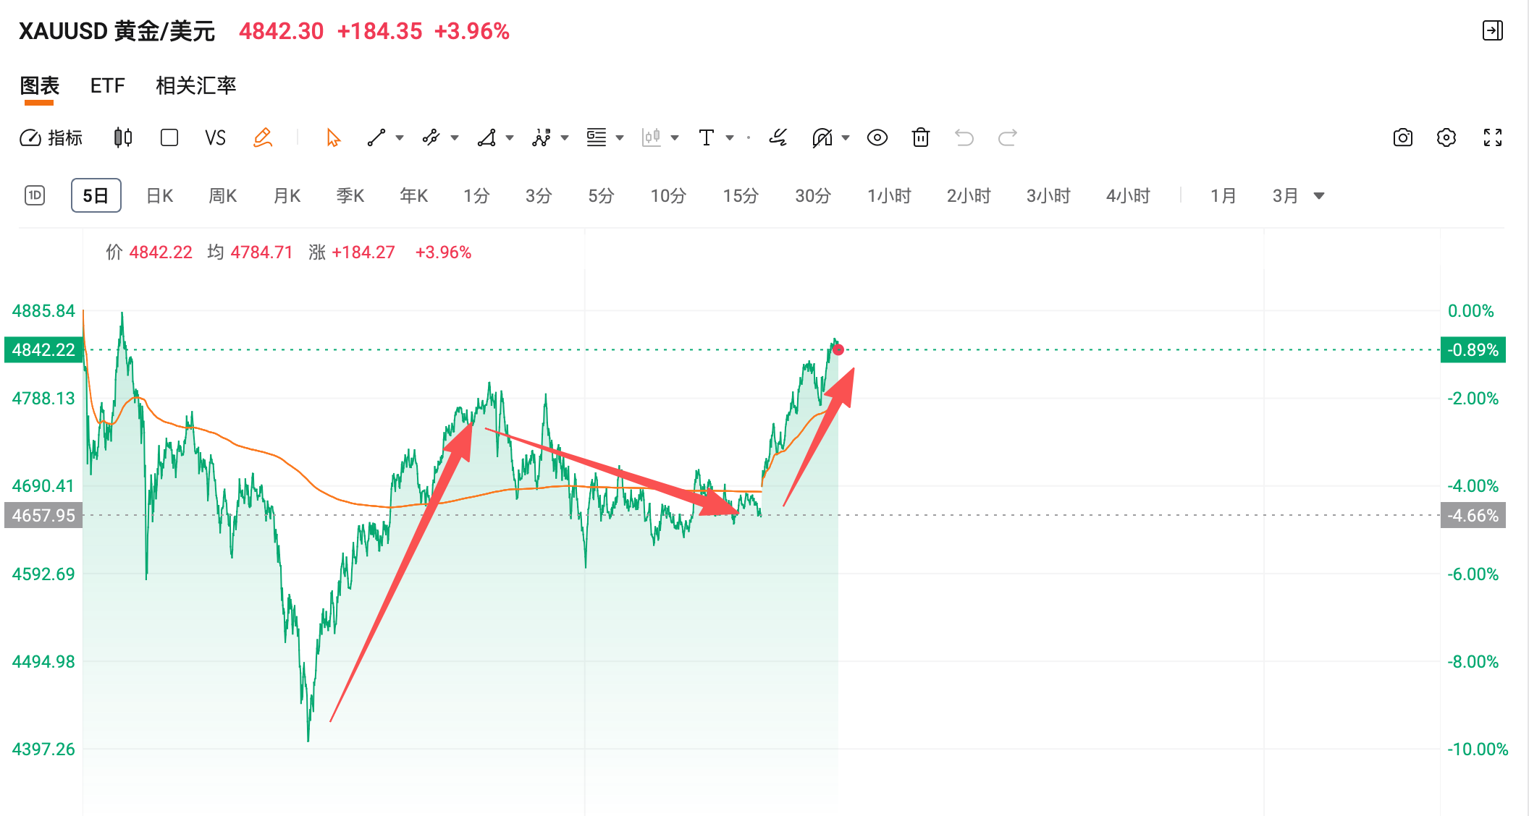The height and width of the screenshot is (816, 1529).
Task: Open the 3月 timeframe dropdown
Action: pyautogui.click(x=1319, y=195)
